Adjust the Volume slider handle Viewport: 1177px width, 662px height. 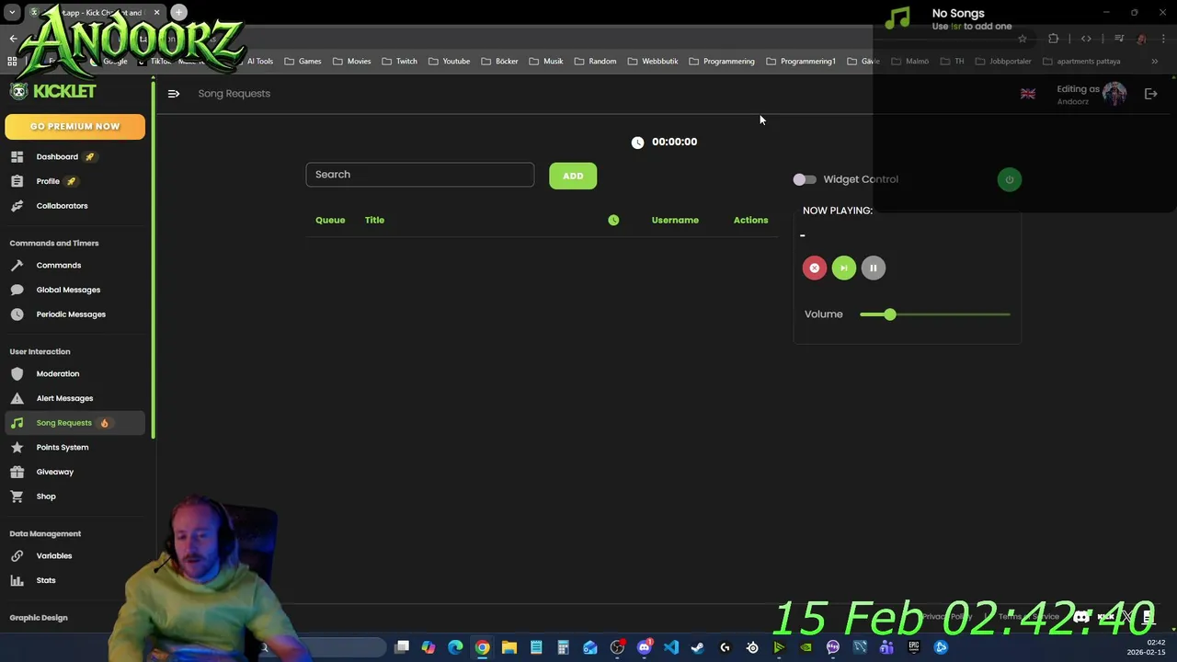pos(889,314)
